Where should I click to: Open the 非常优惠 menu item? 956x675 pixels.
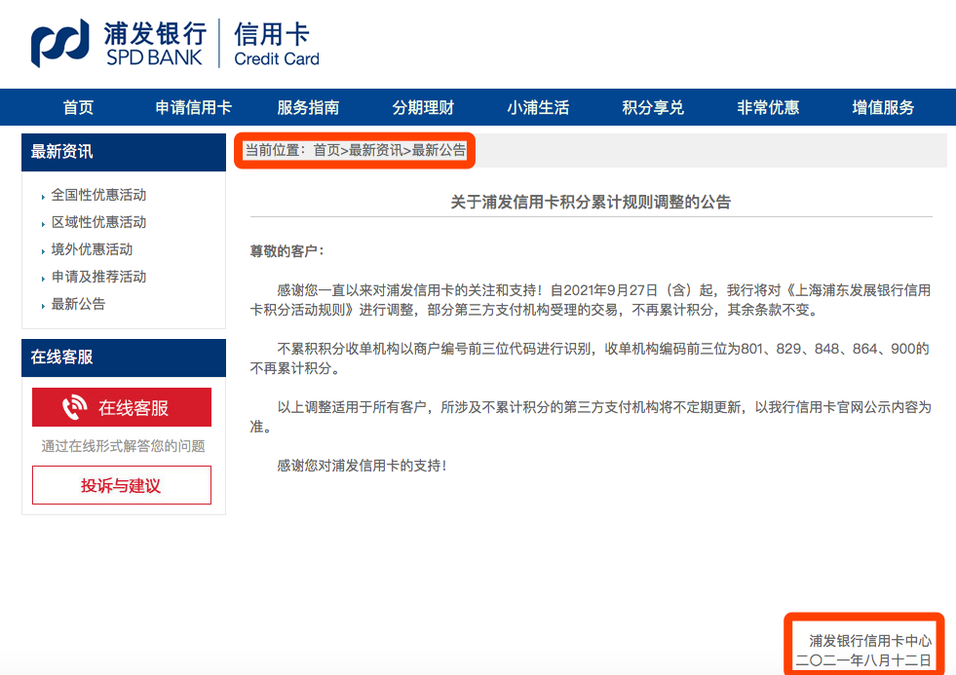[x=768, y=108]
